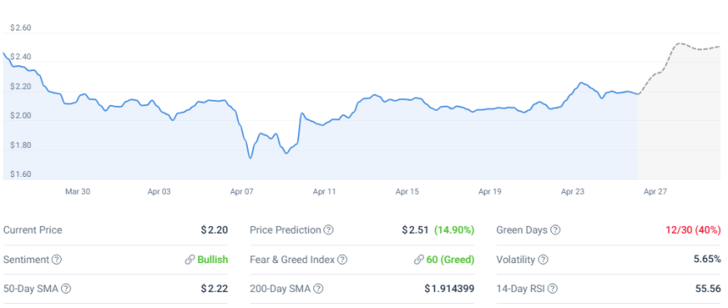Open the 60 (Greed) index link

click(x=450, y=260)
